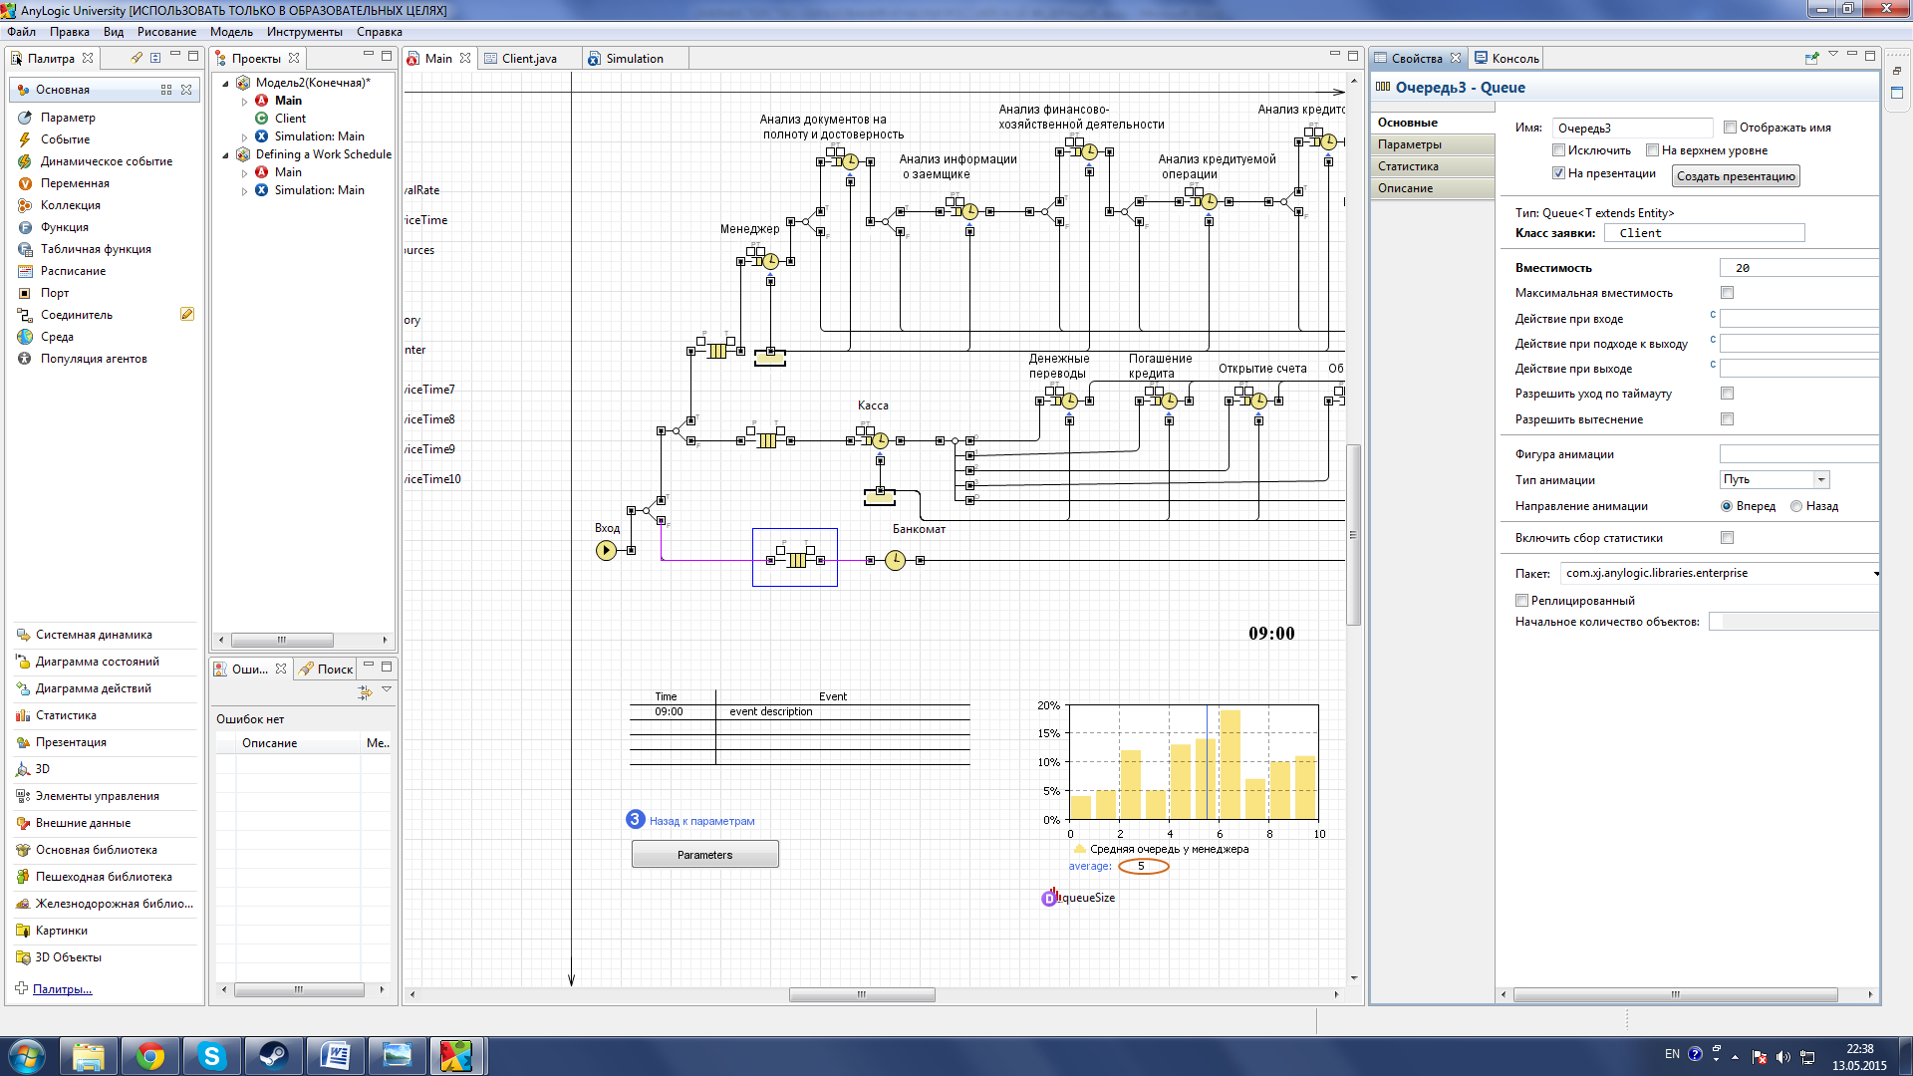Select the Agent Population palette item
The image size is (1913, 1076).
(x=93, y=359)
